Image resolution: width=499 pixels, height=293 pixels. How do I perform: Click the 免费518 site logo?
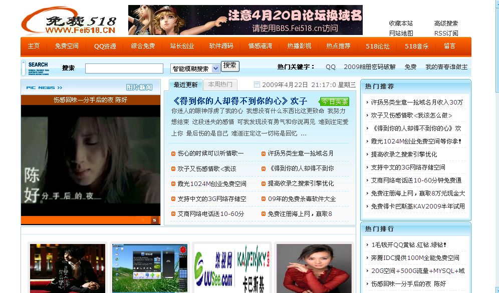click(69, 21)
